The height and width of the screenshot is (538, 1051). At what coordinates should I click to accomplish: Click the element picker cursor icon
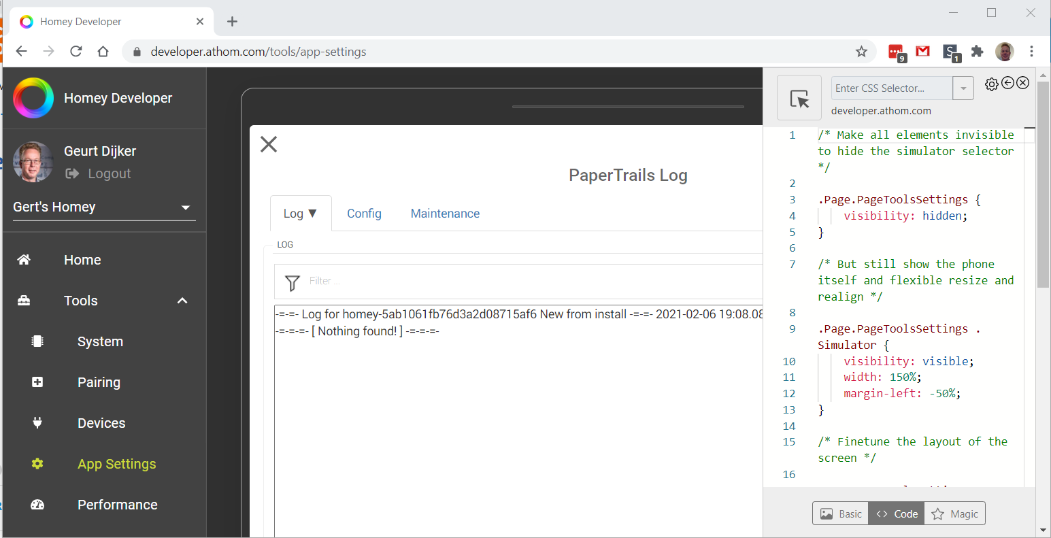pos(799,98)
